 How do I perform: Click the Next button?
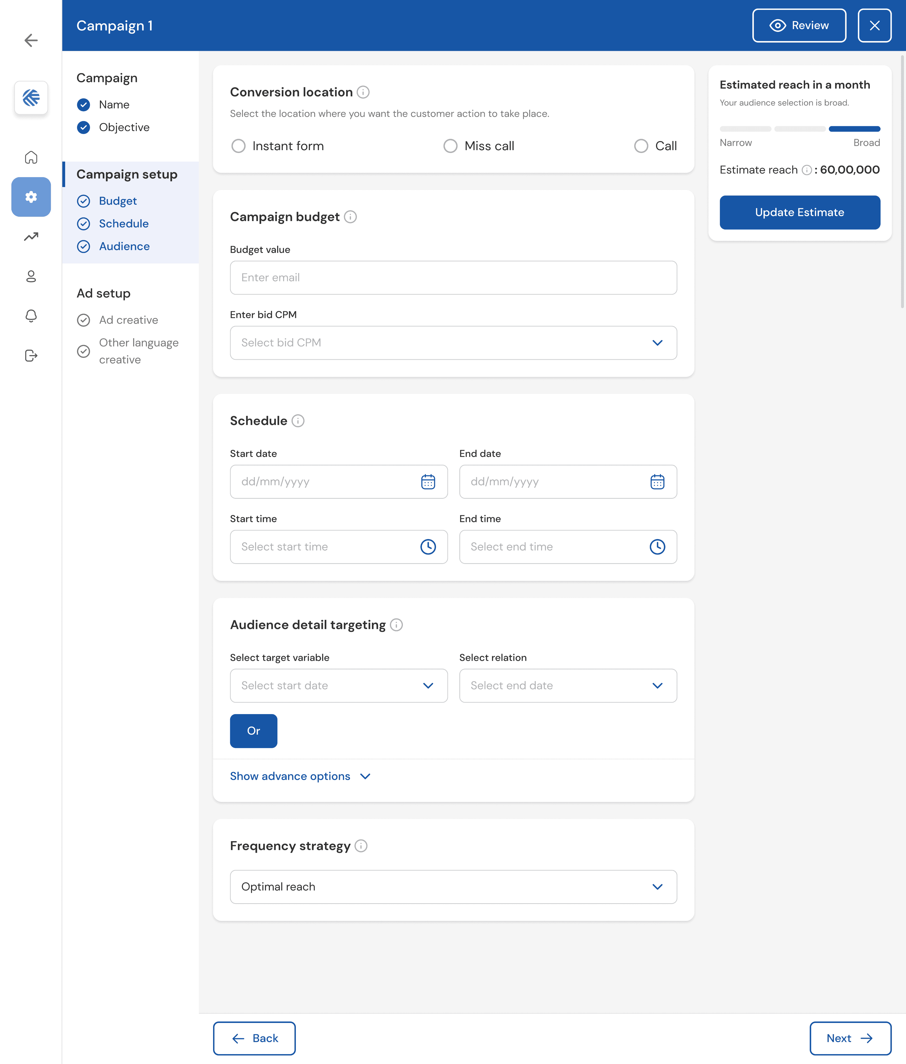point(850,1038)
